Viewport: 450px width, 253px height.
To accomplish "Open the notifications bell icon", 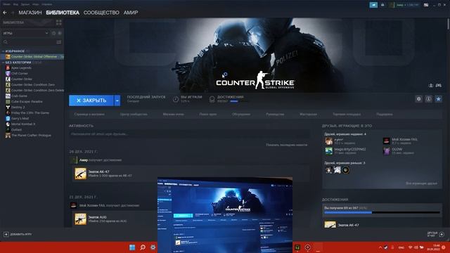I will coord(382,5).
